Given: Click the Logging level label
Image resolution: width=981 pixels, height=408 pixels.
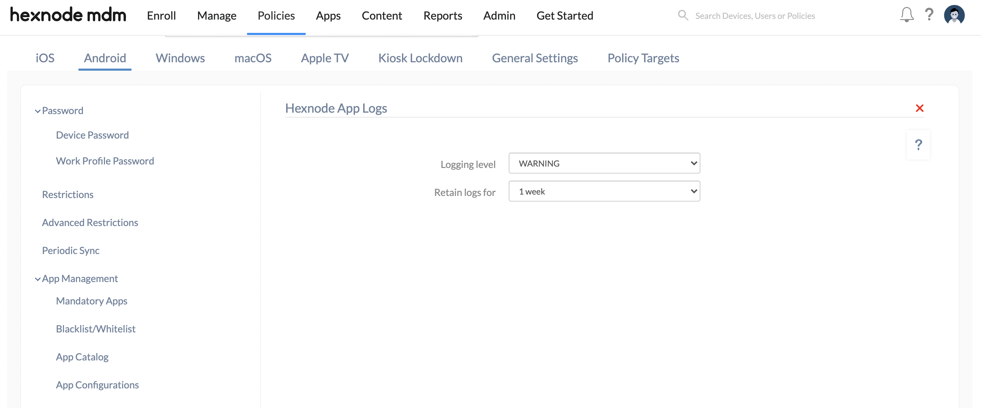Looking at the screenshot, I should point(468,164).
